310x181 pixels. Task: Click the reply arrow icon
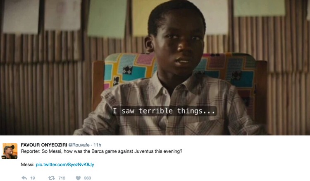(24, 178)
